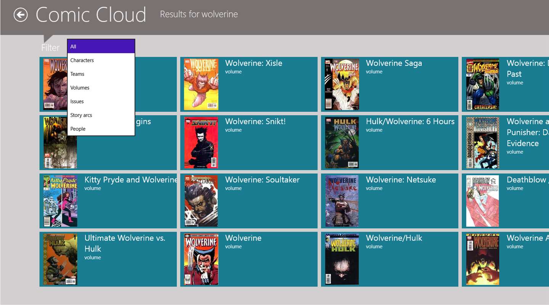Pick Volumes from the filter list

coord(101,88)
